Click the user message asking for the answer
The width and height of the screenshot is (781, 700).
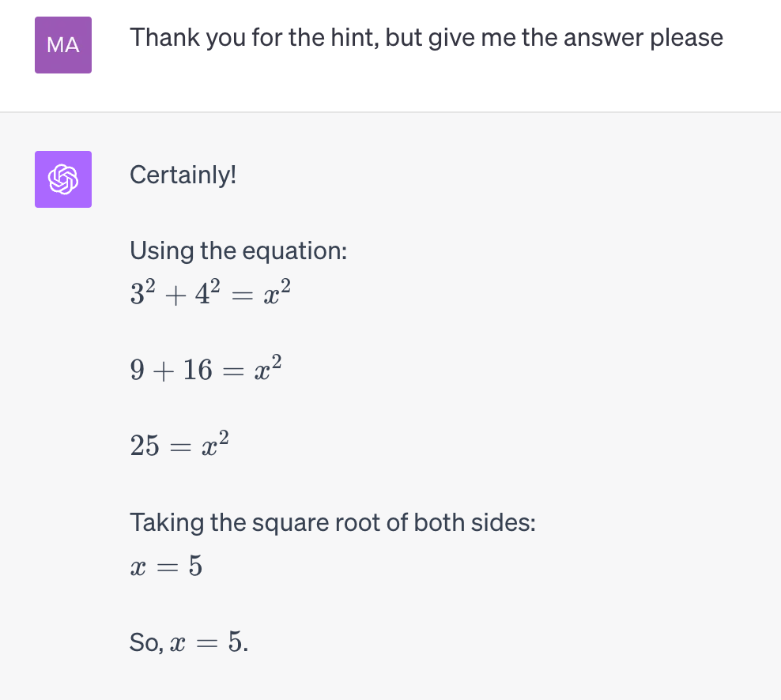tap(426, 37)
